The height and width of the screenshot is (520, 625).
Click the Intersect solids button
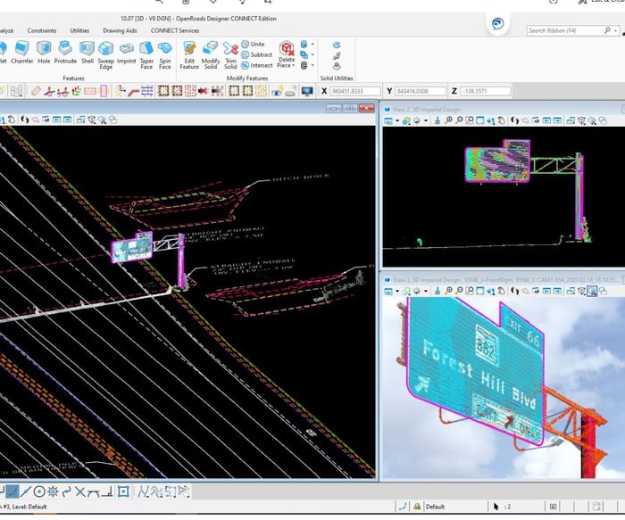(x=257, y=65)
